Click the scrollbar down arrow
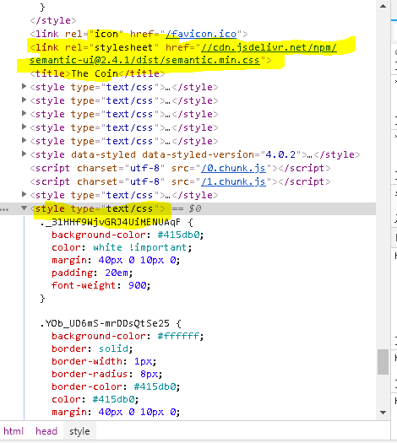 point(383,413)
